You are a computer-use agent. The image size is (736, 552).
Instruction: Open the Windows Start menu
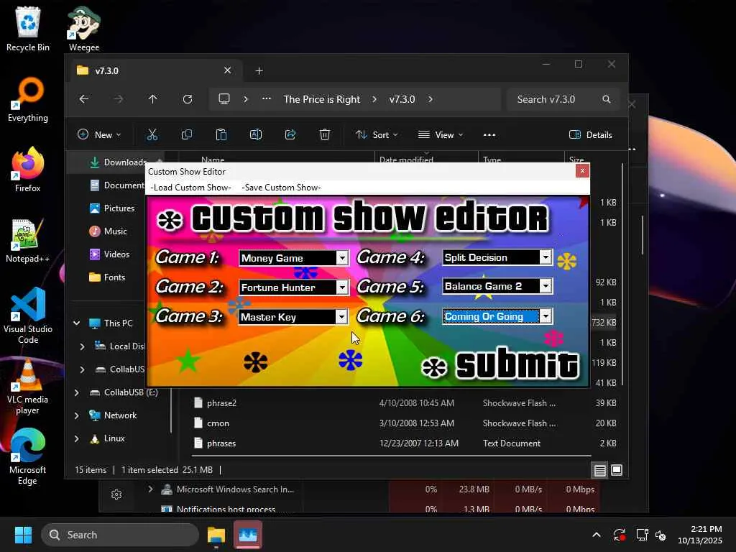pos(23,535)
